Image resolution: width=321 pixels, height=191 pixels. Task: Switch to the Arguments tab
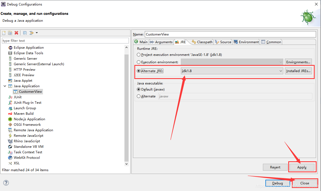tap(161, 42)
